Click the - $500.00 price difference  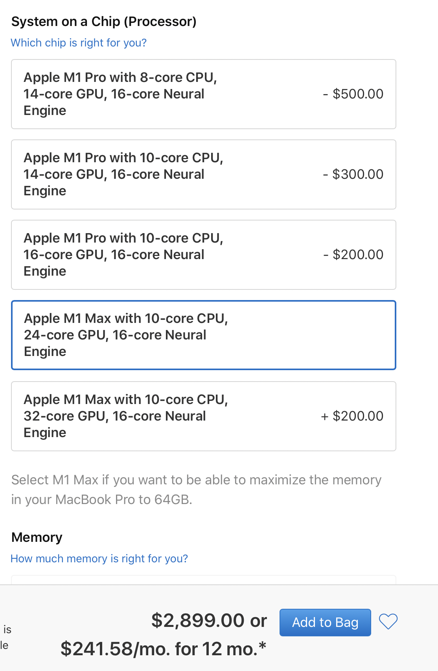pos(353,94)
